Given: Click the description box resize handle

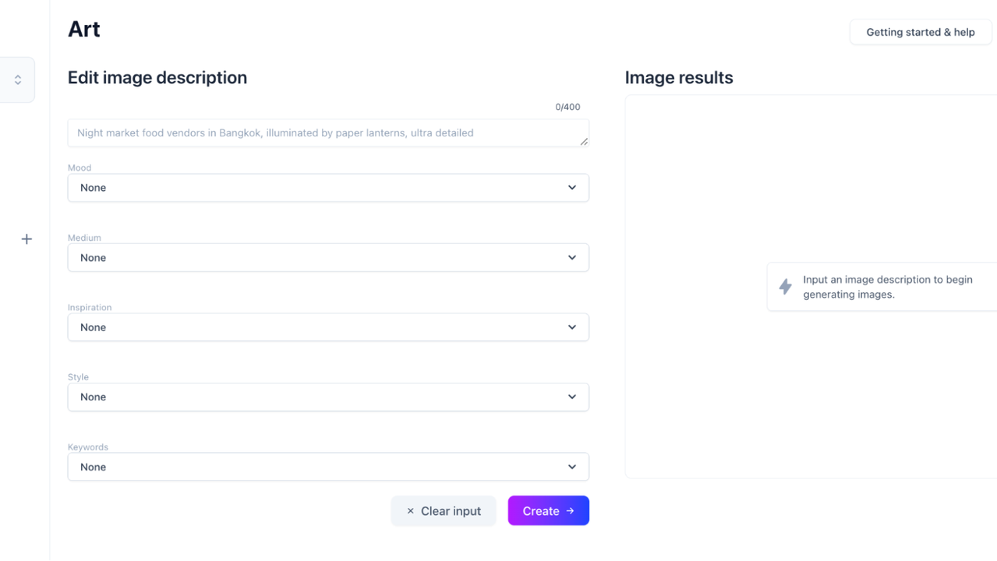Looking at the screenshot, I should (x=584, y=141).
